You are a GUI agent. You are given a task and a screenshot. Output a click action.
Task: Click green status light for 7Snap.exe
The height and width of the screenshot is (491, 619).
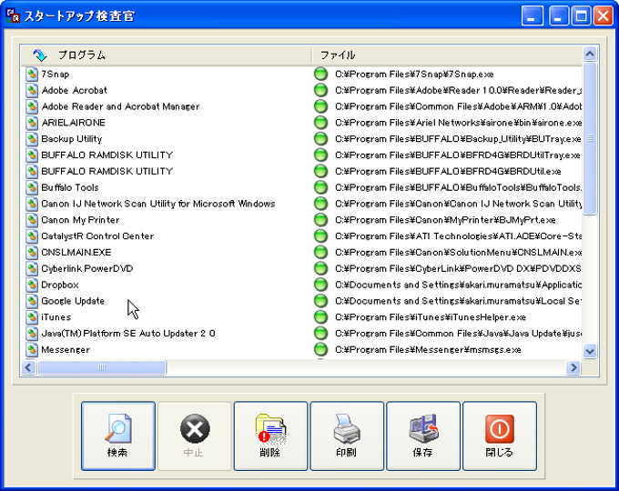click(321, 75)
